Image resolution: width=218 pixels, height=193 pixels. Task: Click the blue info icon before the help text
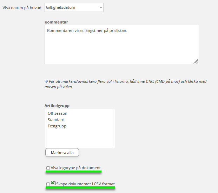46,81
